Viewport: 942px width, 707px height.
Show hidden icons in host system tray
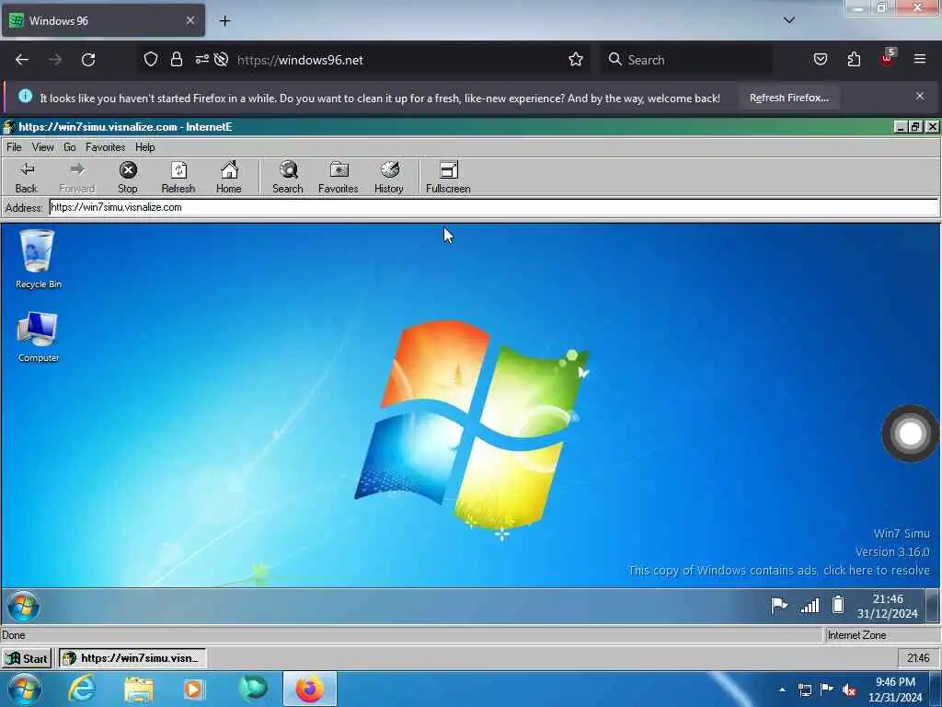coord(782,690)
